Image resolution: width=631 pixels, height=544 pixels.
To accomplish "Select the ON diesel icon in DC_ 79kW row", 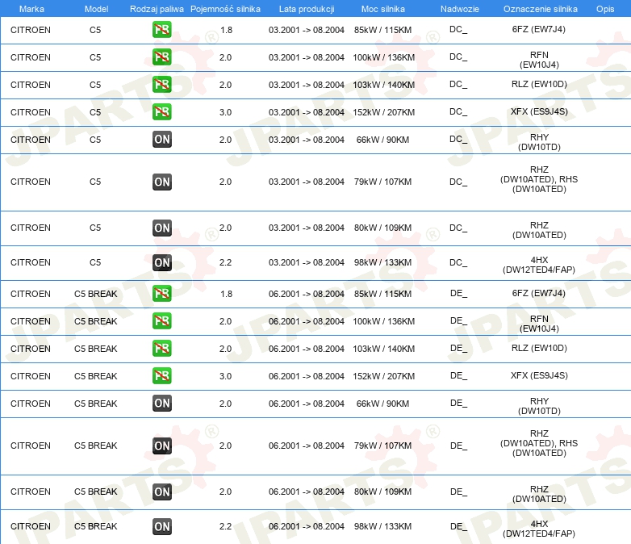I will [x=162, y=182].
